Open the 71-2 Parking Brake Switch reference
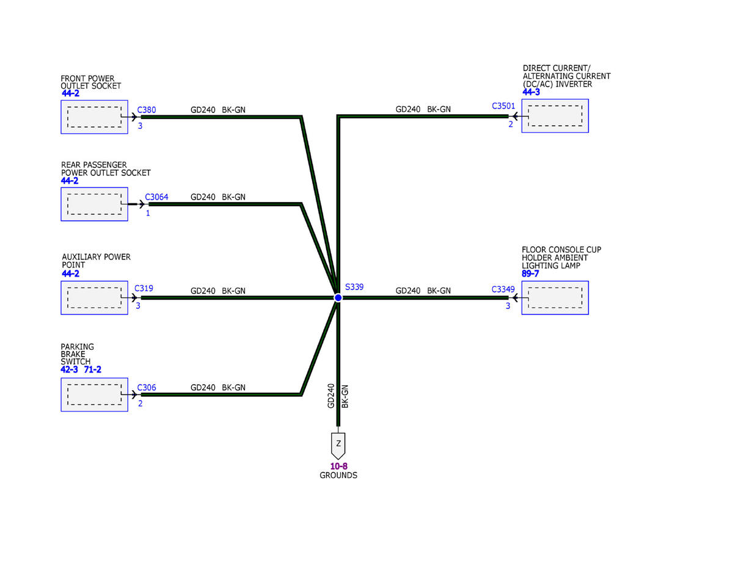733x566 pixels. pyautogui.click(x=93, y=370)
